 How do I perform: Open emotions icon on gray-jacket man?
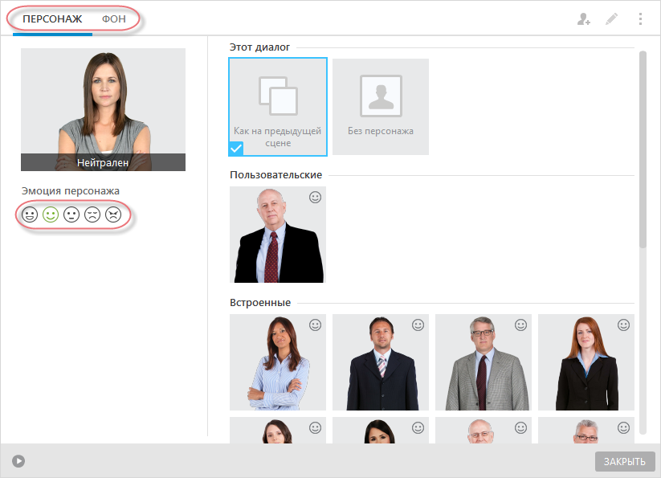coord(521,325)
